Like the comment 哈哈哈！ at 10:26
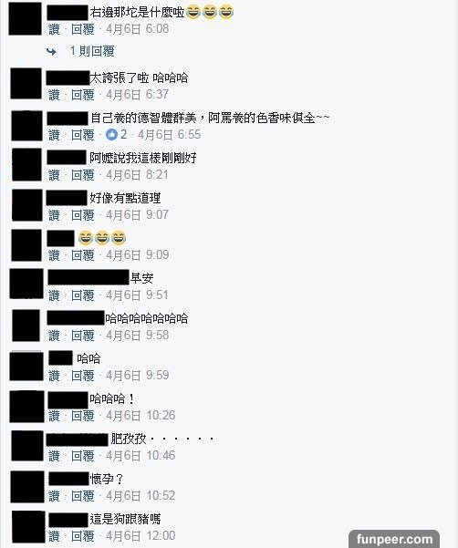The width and height of the screenshot is (458, 548). click(x=54, y=416)
